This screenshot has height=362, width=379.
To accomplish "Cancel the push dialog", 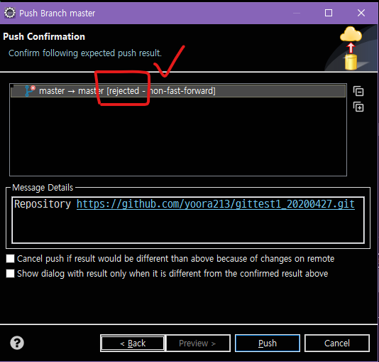I will 337,343.
